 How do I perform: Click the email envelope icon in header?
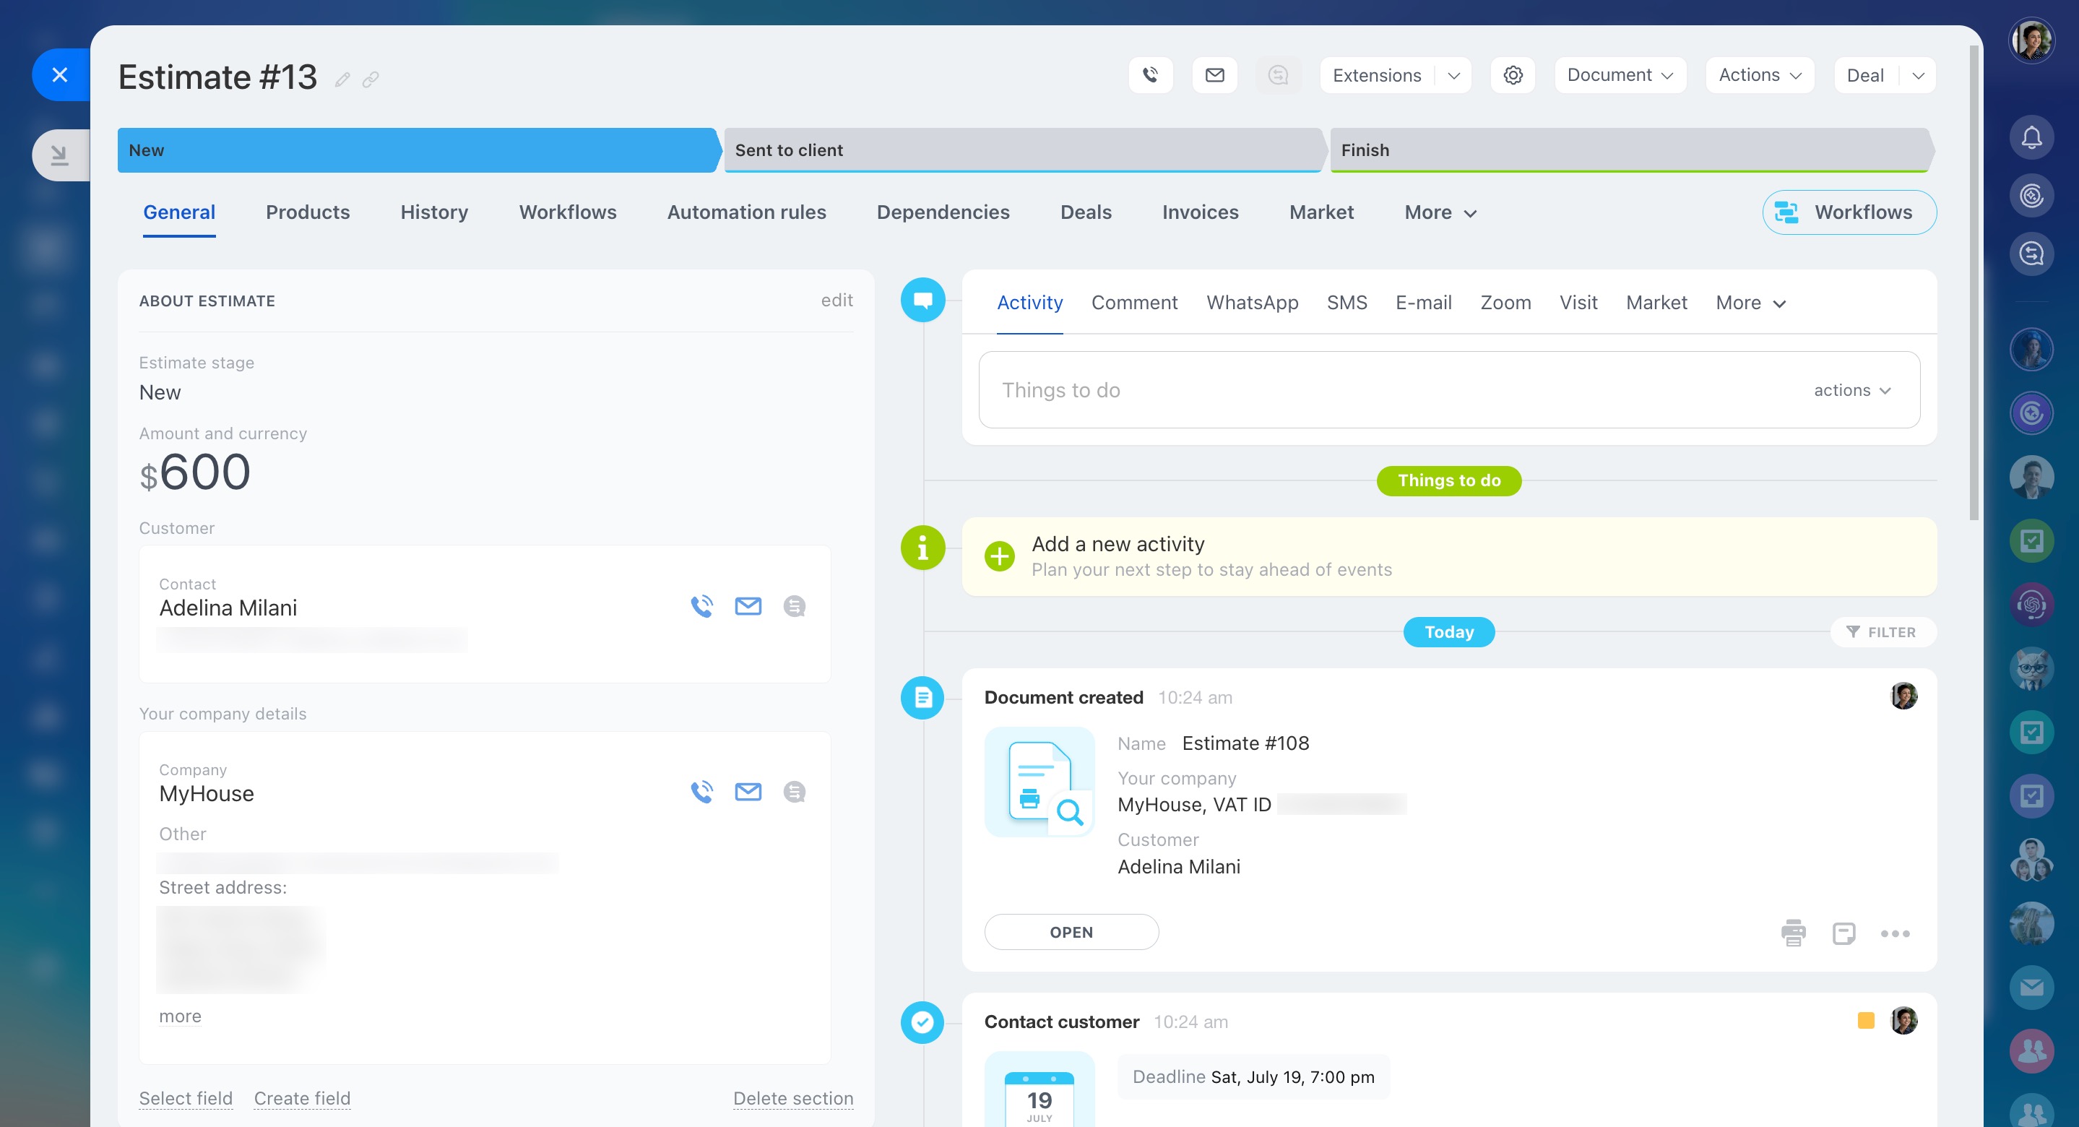click(1214, 75)
